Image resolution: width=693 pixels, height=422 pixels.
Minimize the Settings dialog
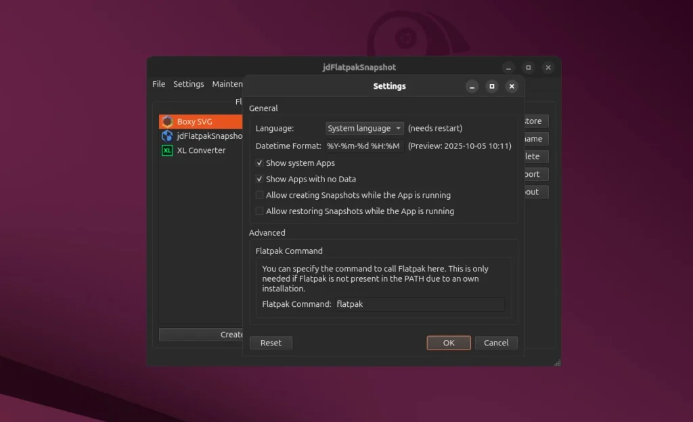(x=472, y=86)
